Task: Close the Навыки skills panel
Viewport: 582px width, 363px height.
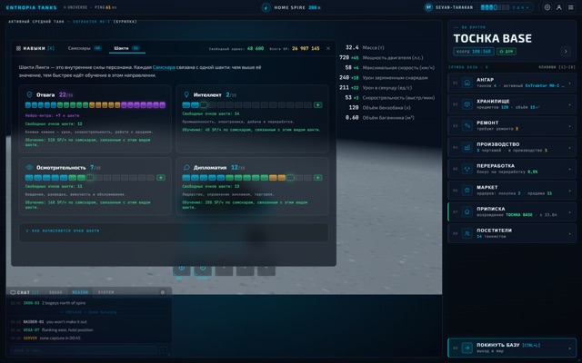Action: 328,48
